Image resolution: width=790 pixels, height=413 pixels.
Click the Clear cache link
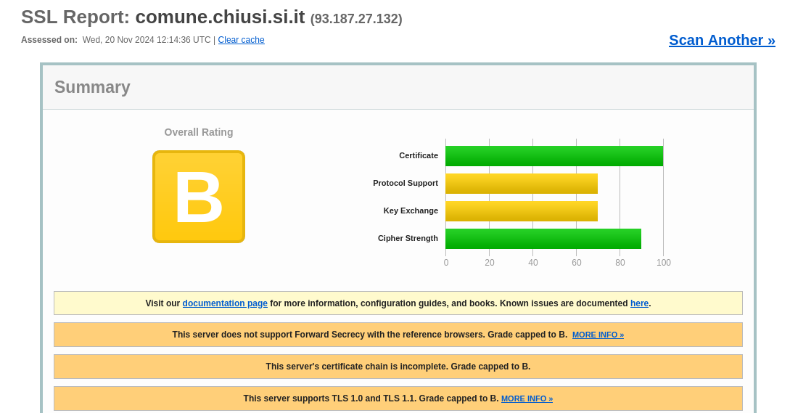click(241, 40)
